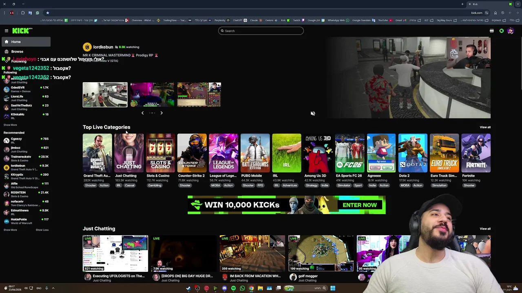Open the Kick bookmark in bookmarks bar

285,20
